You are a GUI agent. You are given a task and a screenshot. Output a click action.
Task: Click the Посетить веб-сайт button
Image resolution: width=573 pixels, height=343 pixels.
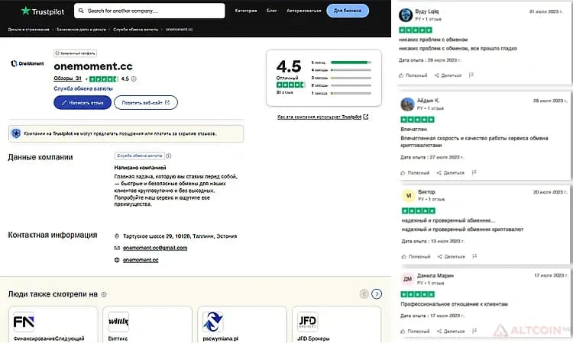[x=146, y=102]
